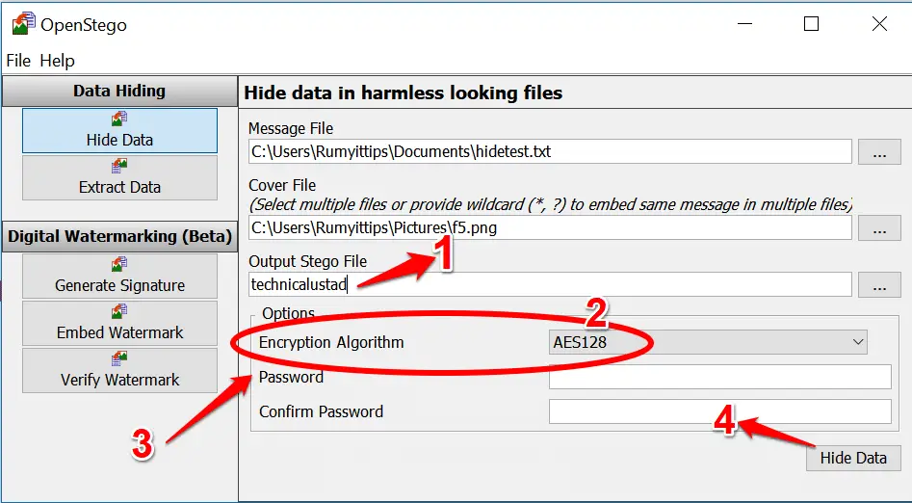Viewport: 912px width, 503px height.
Task: Click the wildcard hint under Cover File
Action: pyautogui.click(x=550, y=205)
